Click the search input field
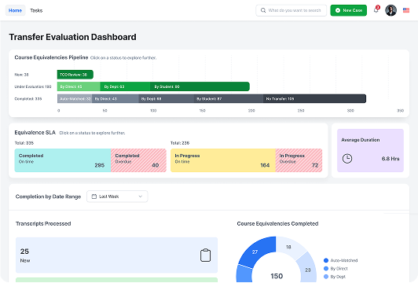 click(291, 10)
